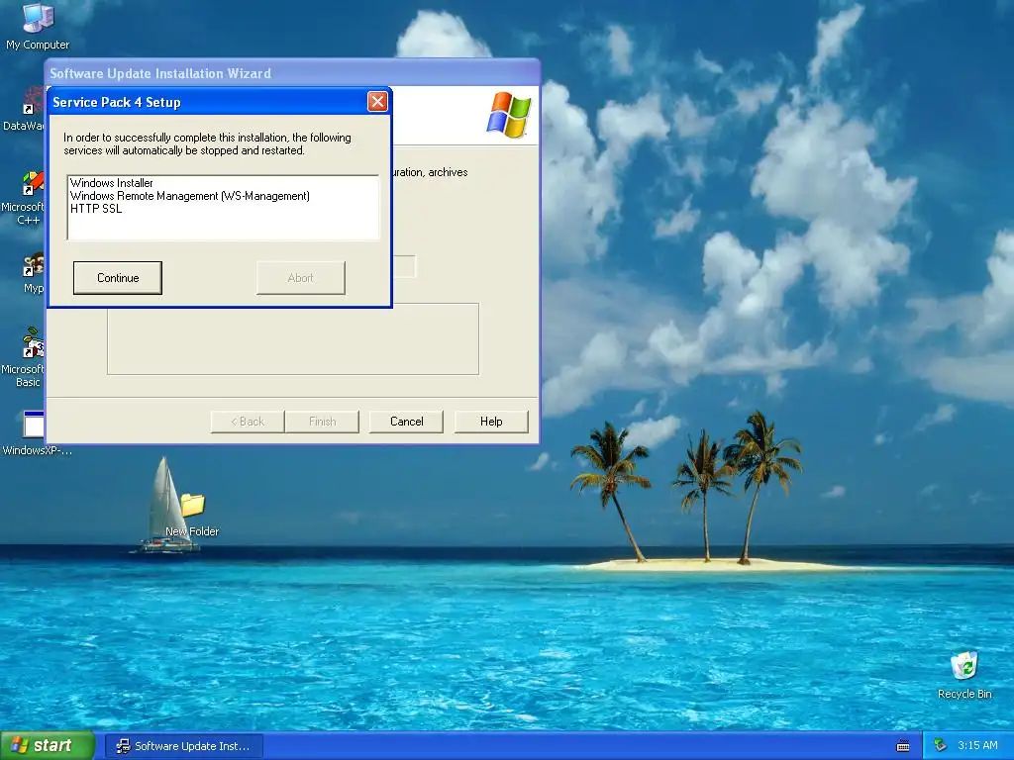The width and height of the screenshot is (1014, 760).
Task: Click Help in the Installation Wizard
Action: 491,422
